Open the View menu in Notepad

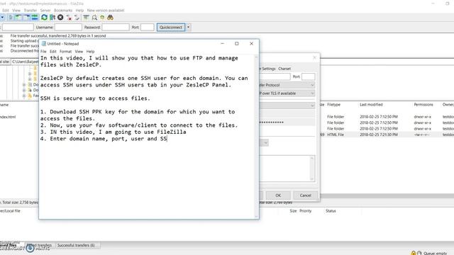[79, 52]
